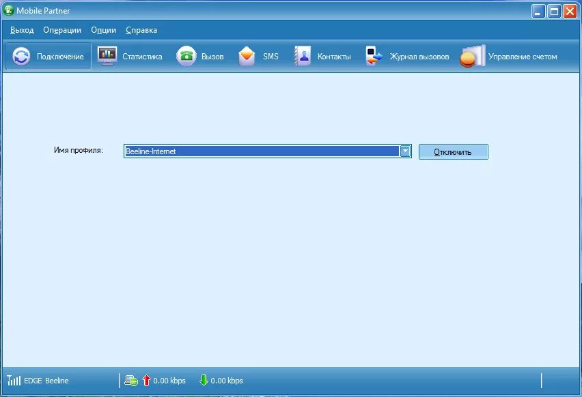Click the red upload speed arrow
The image size is (582, 397).
tap(147, 381)
